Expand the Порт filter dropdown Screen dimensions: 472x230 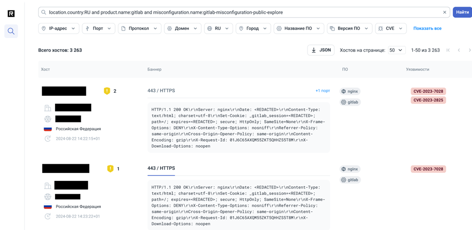pyautogui.click(x=98, y=29)
